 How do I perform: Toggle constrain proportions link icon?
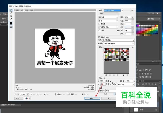point(112,83)
